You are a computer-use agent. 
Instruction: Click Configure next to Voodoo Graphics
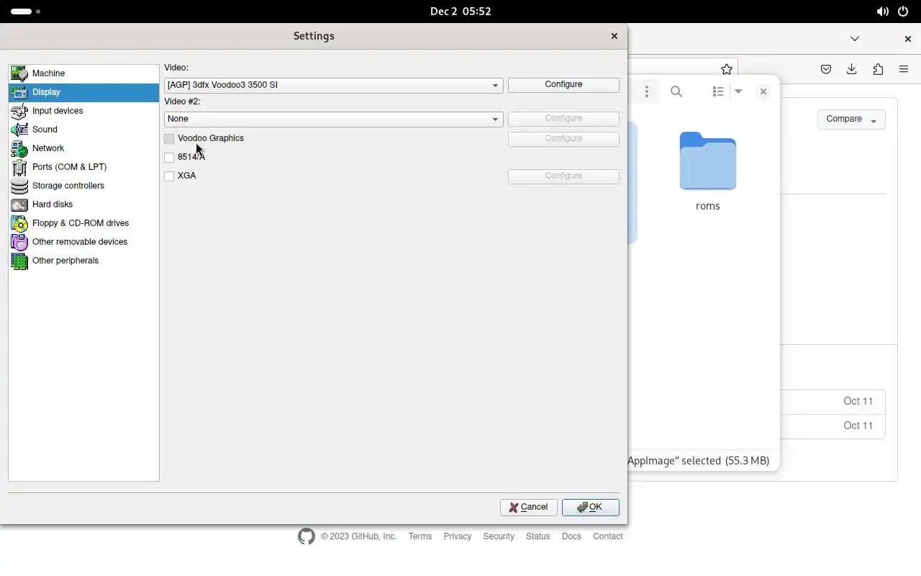563,139
